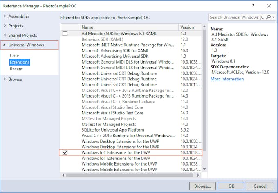Select Microsoft General MIDI DLS version 10.0.1058

pyautogui.click(x=131, y=62)
